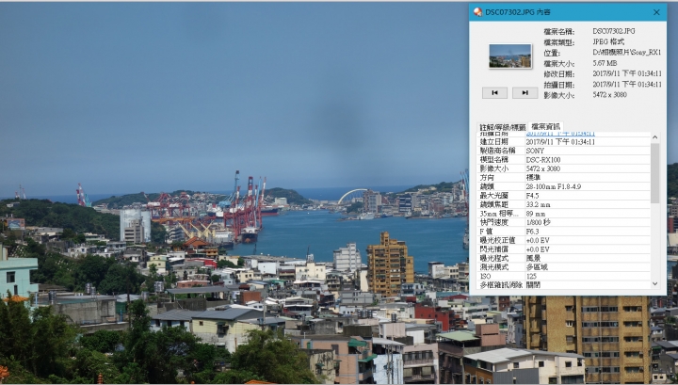Switch to the 註解/等級/標籤 tab
This screenshot has width=678, height=385.
click(503, 127)
